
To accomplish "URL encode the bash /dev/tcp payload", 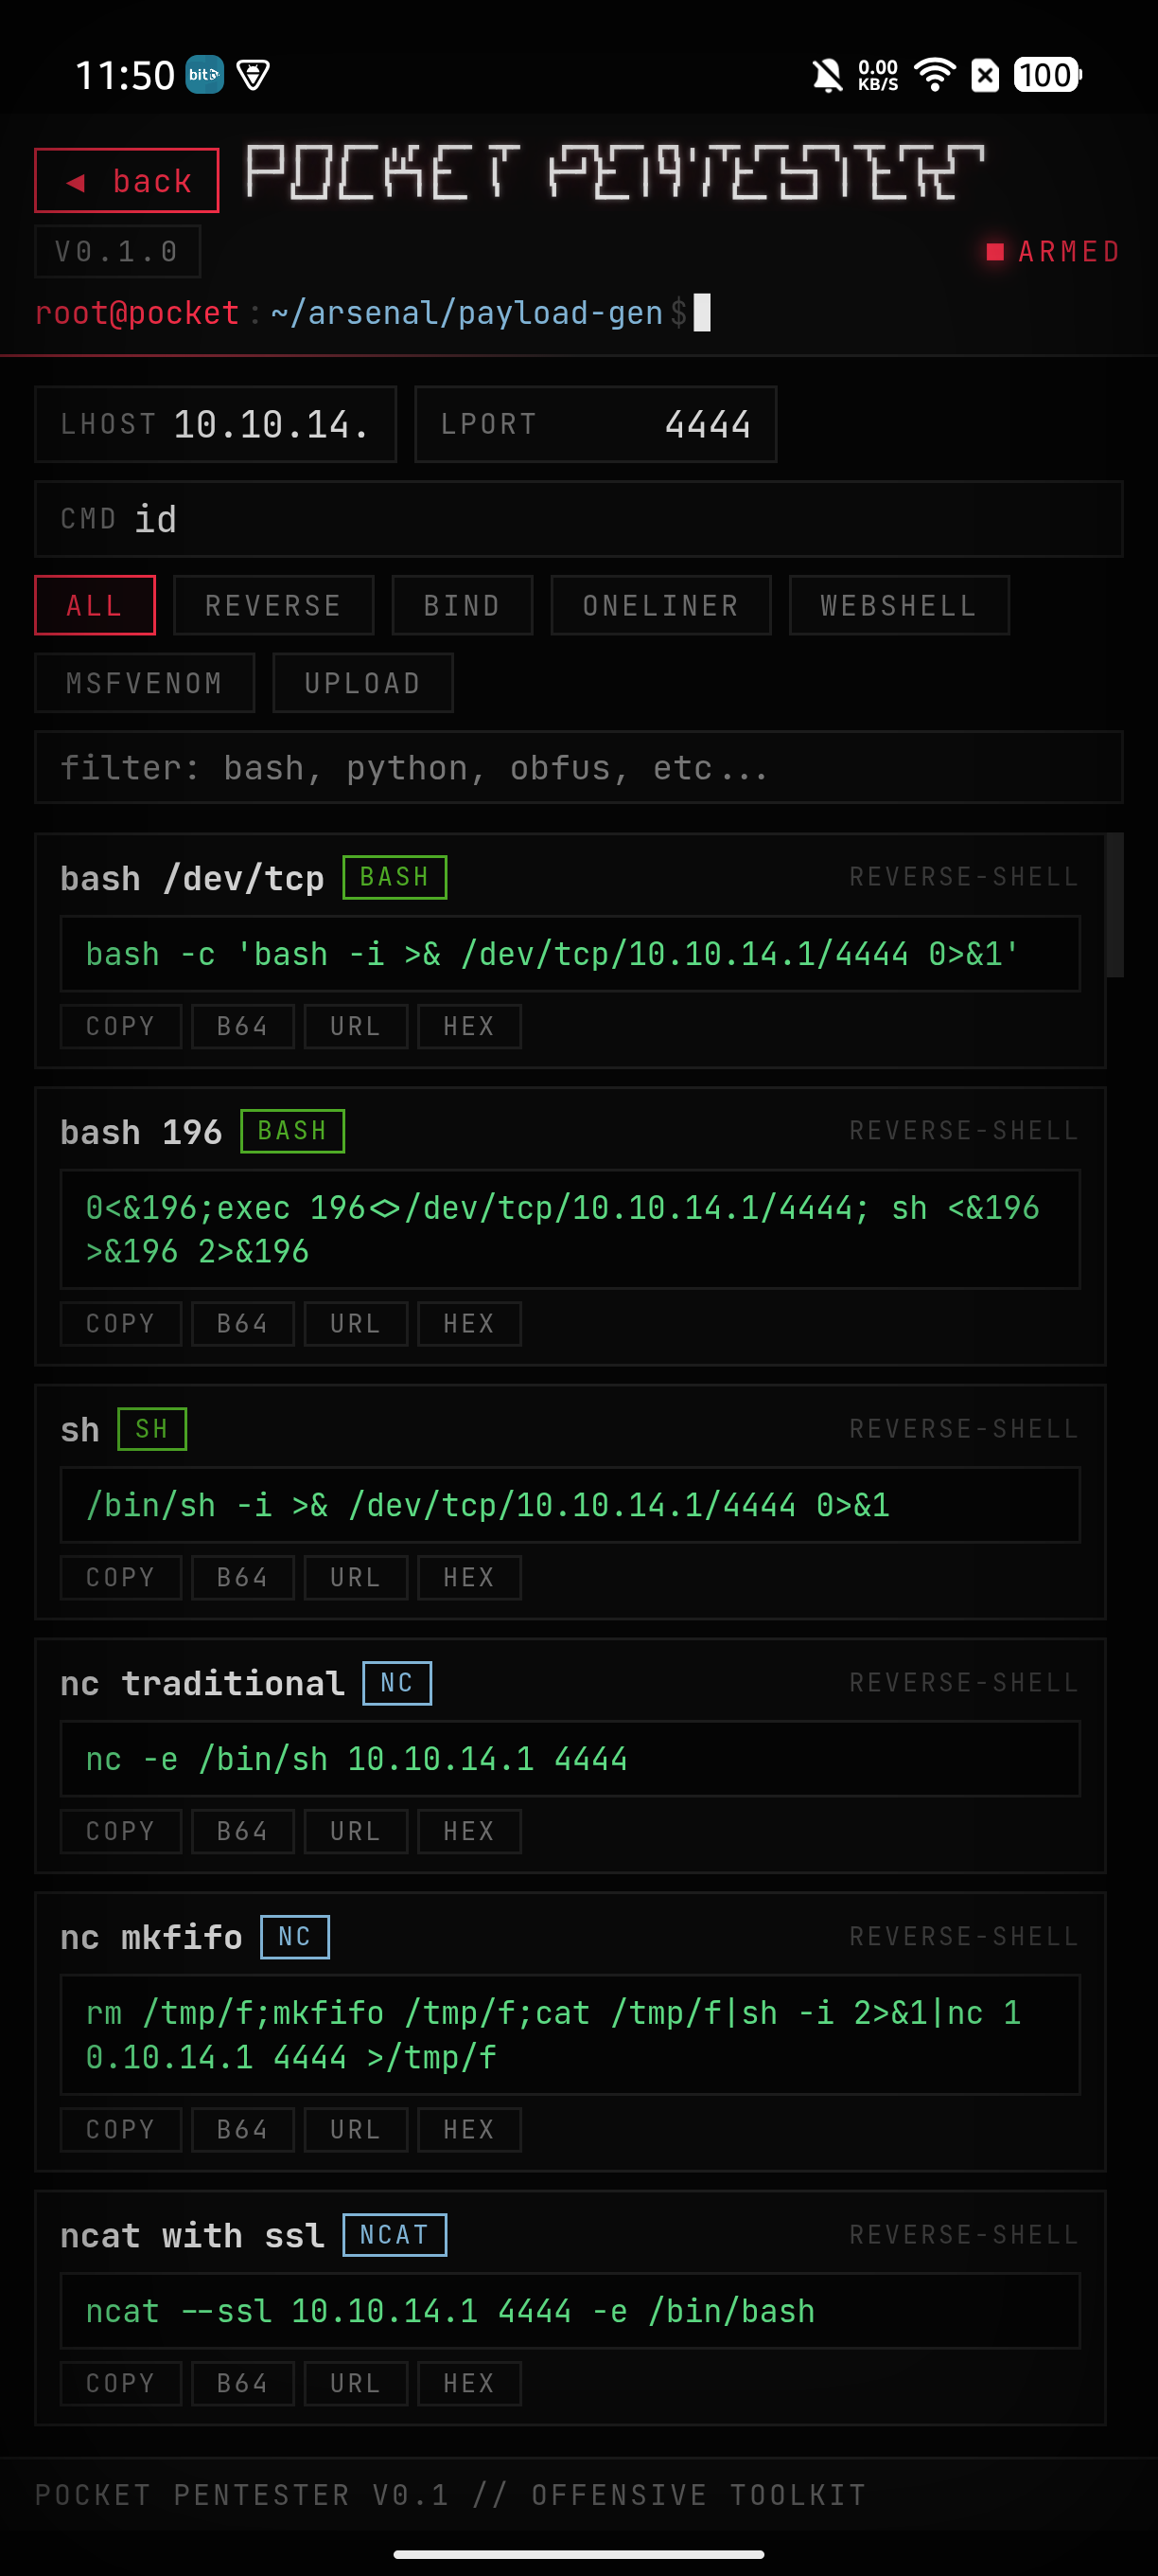I will click(x=356, y=1026).
